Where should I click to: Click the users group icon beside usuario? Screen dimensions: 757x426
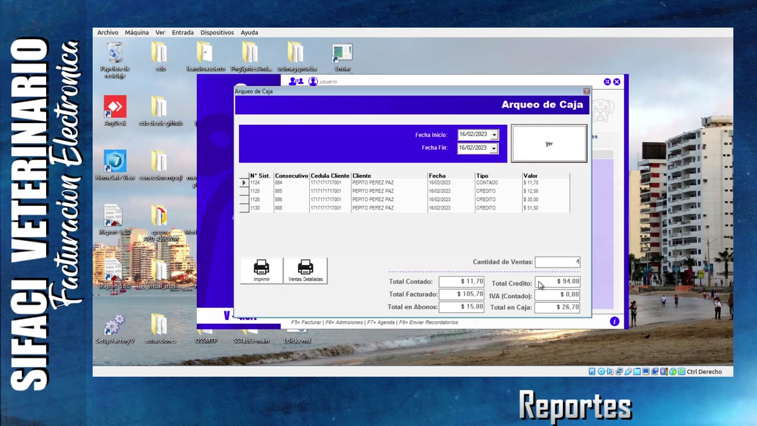pyautogui.click(x=296, y=82)
